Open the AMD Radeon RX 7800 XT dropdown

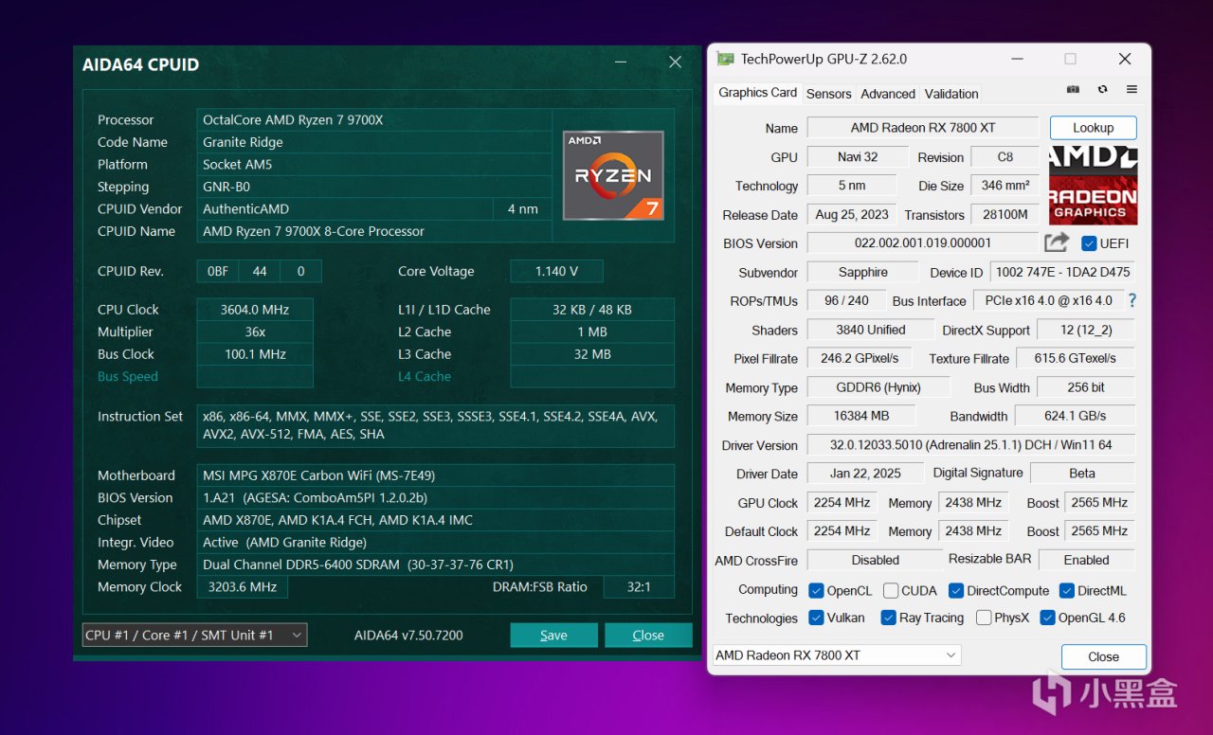point(837,655)
